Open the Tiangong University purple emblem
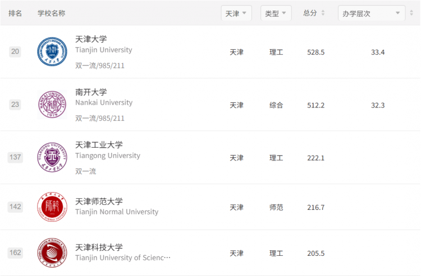Image resolution: width=421 pixels, height=276 pixels. pos(52,157)
